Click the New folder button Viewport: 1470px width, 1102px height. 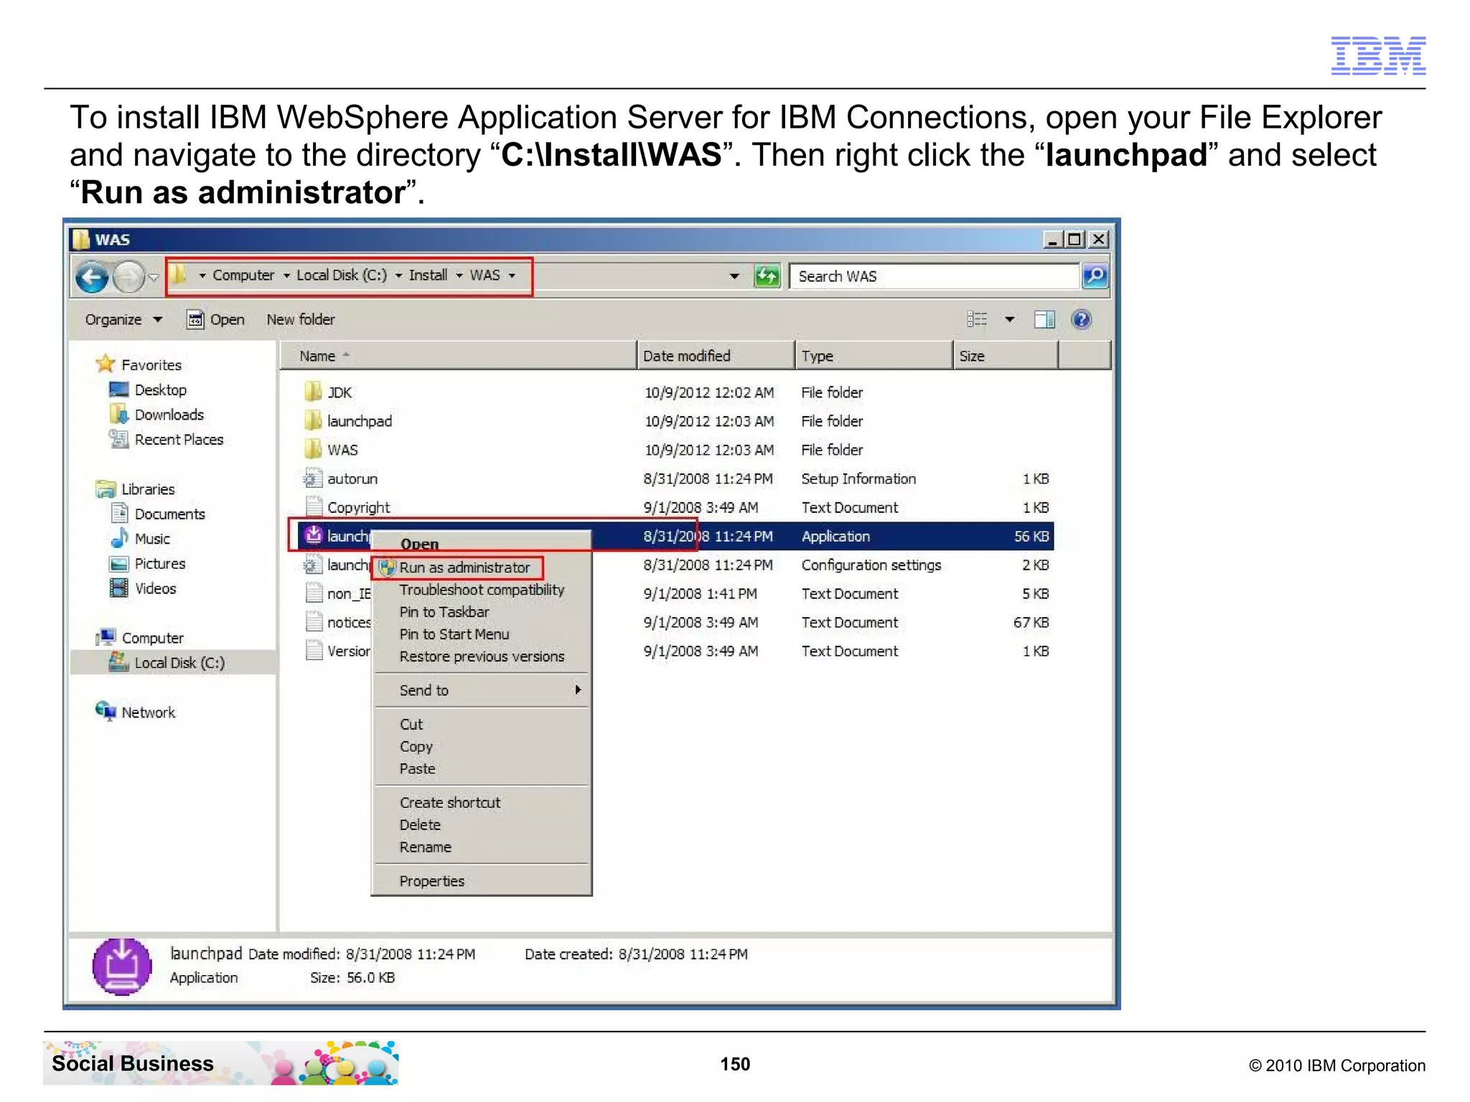click(301, 320)
